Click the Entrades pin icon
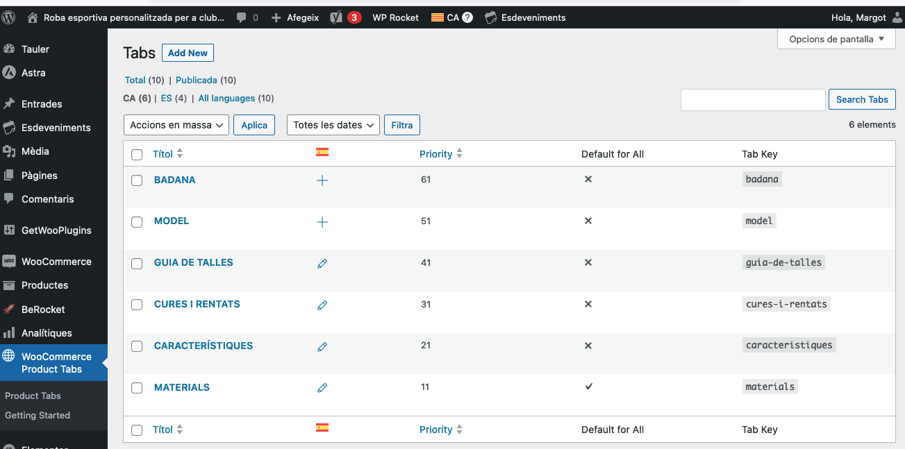The height and width of the screenshot is (449, 905). pyautogui.click(x=9, y=104)
